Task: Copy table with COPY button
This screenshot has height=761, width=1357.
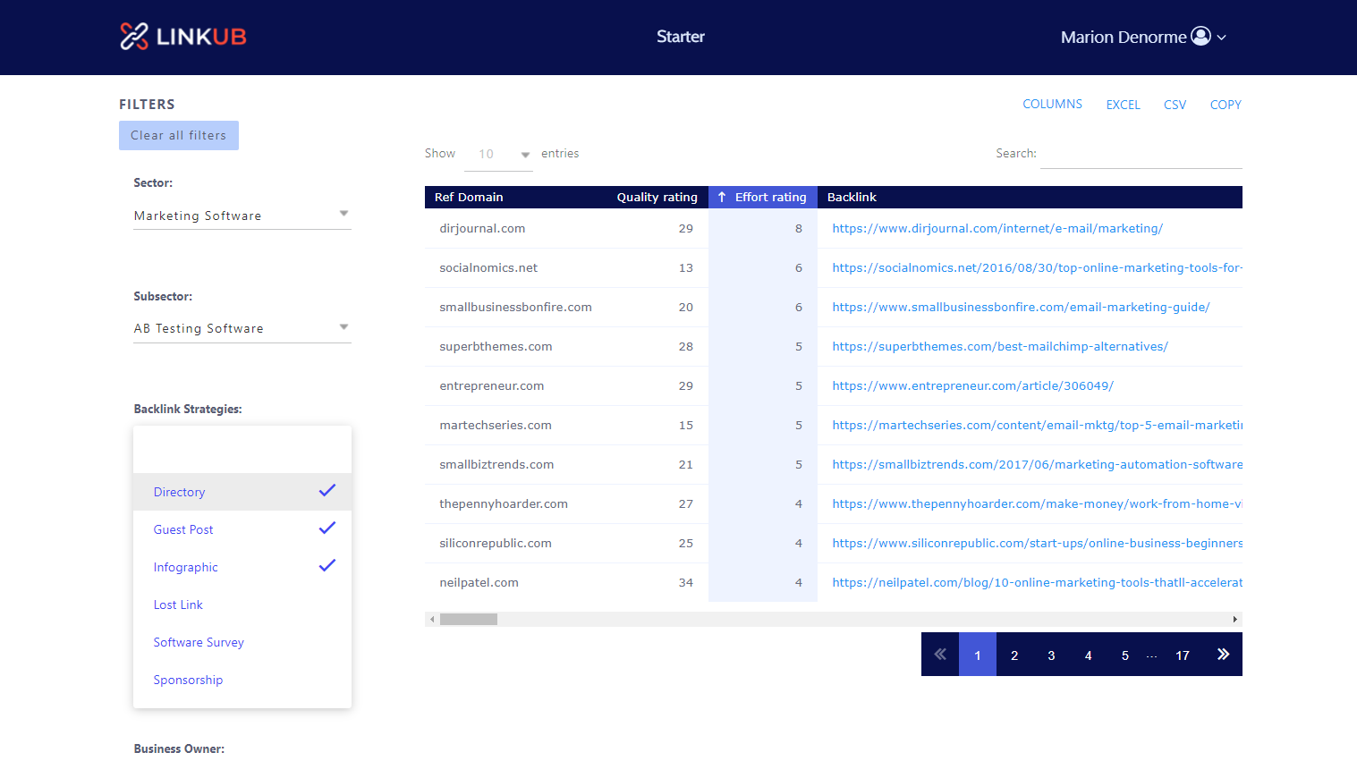Action: click(x=1226, y=105)
